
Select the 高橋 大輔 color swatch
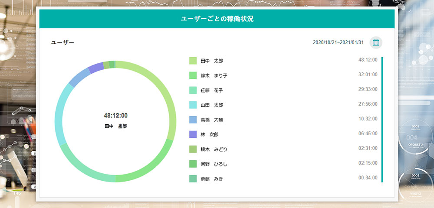point(193,120)
